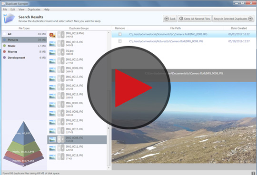Select the IMG_0014.JPG duplicate group name

click(74, 86)
